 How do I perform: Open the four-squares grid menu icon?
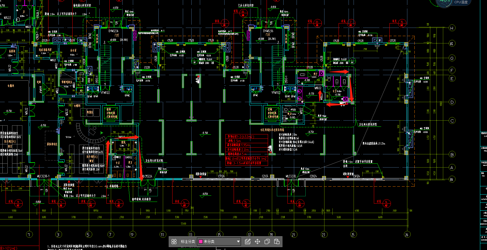click(174, 241)
